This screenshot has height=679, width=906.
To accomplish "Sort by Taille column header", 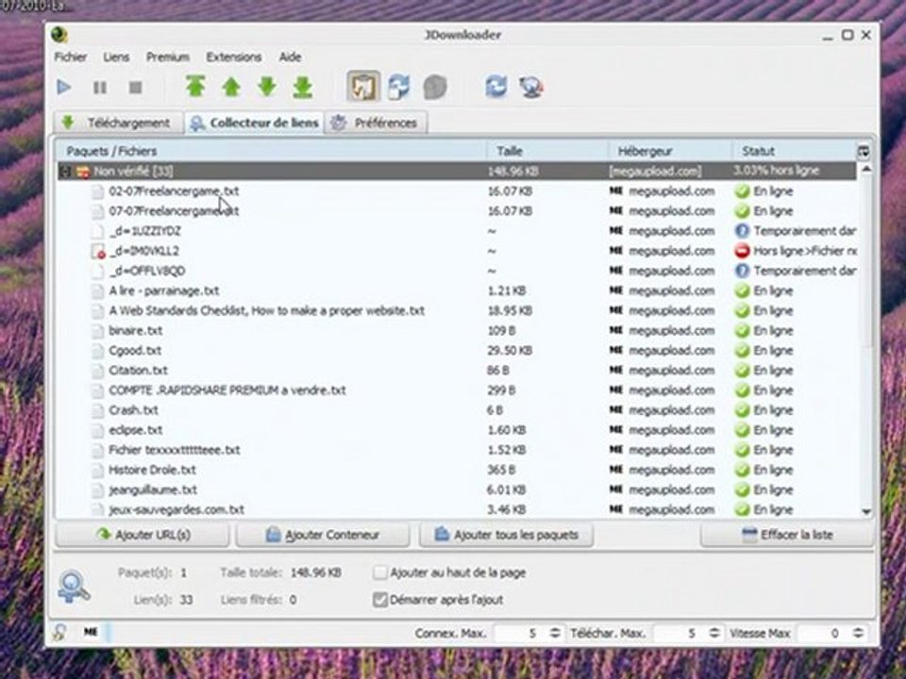I will click(x=547, y=151).
